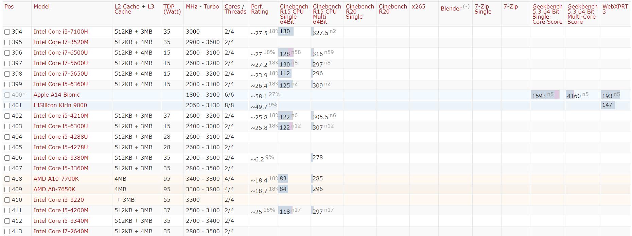
Task: Sort by the Model column header
Action: coord(41,6)
